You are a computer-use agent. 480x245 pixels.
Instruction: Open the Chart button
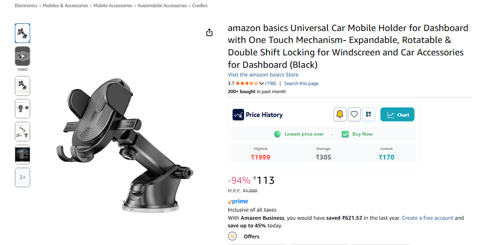tap(397, 115)
